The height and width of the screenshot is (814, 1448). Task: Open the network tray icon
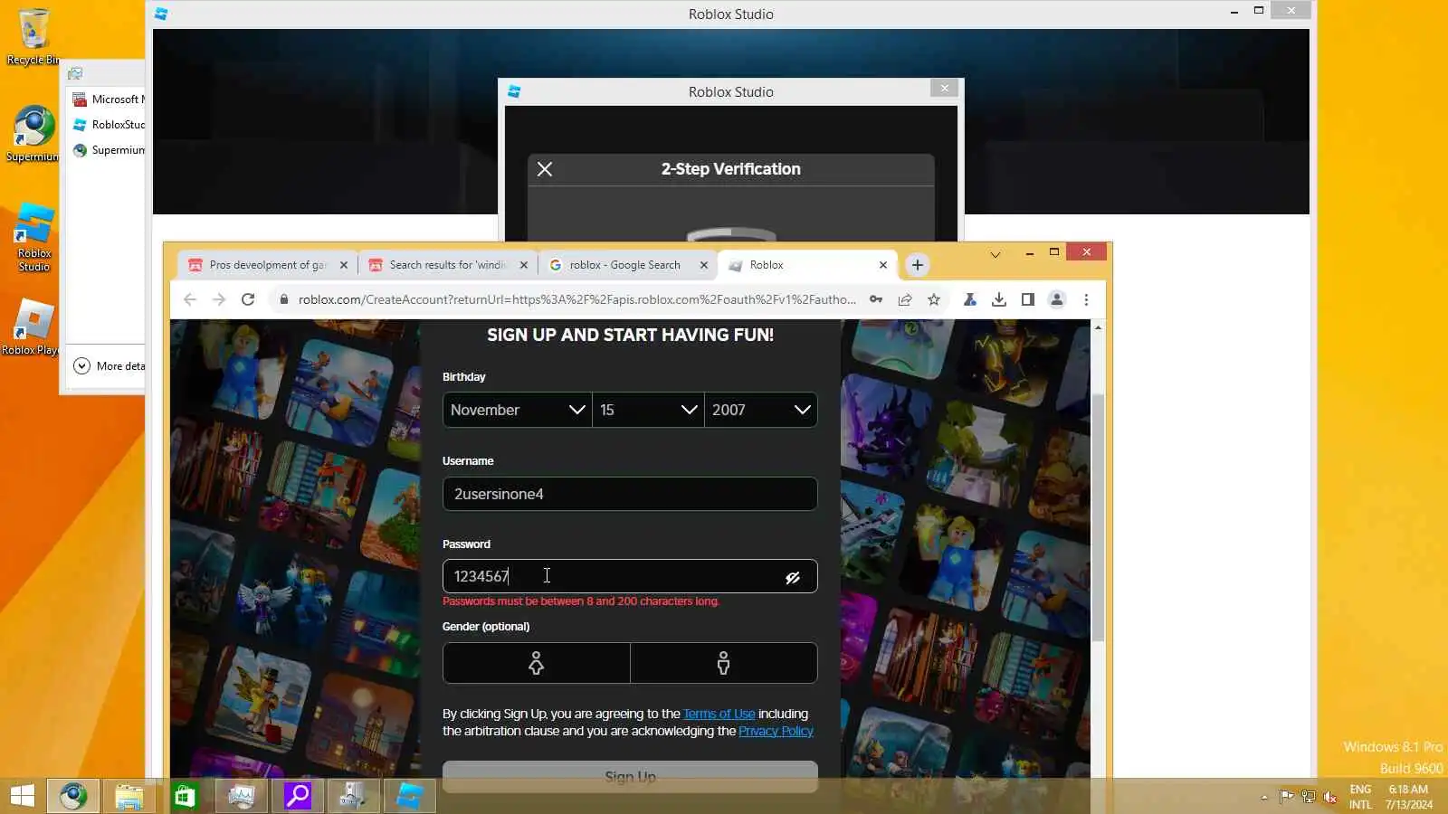pyautogui.click(x=1309, y=797)
